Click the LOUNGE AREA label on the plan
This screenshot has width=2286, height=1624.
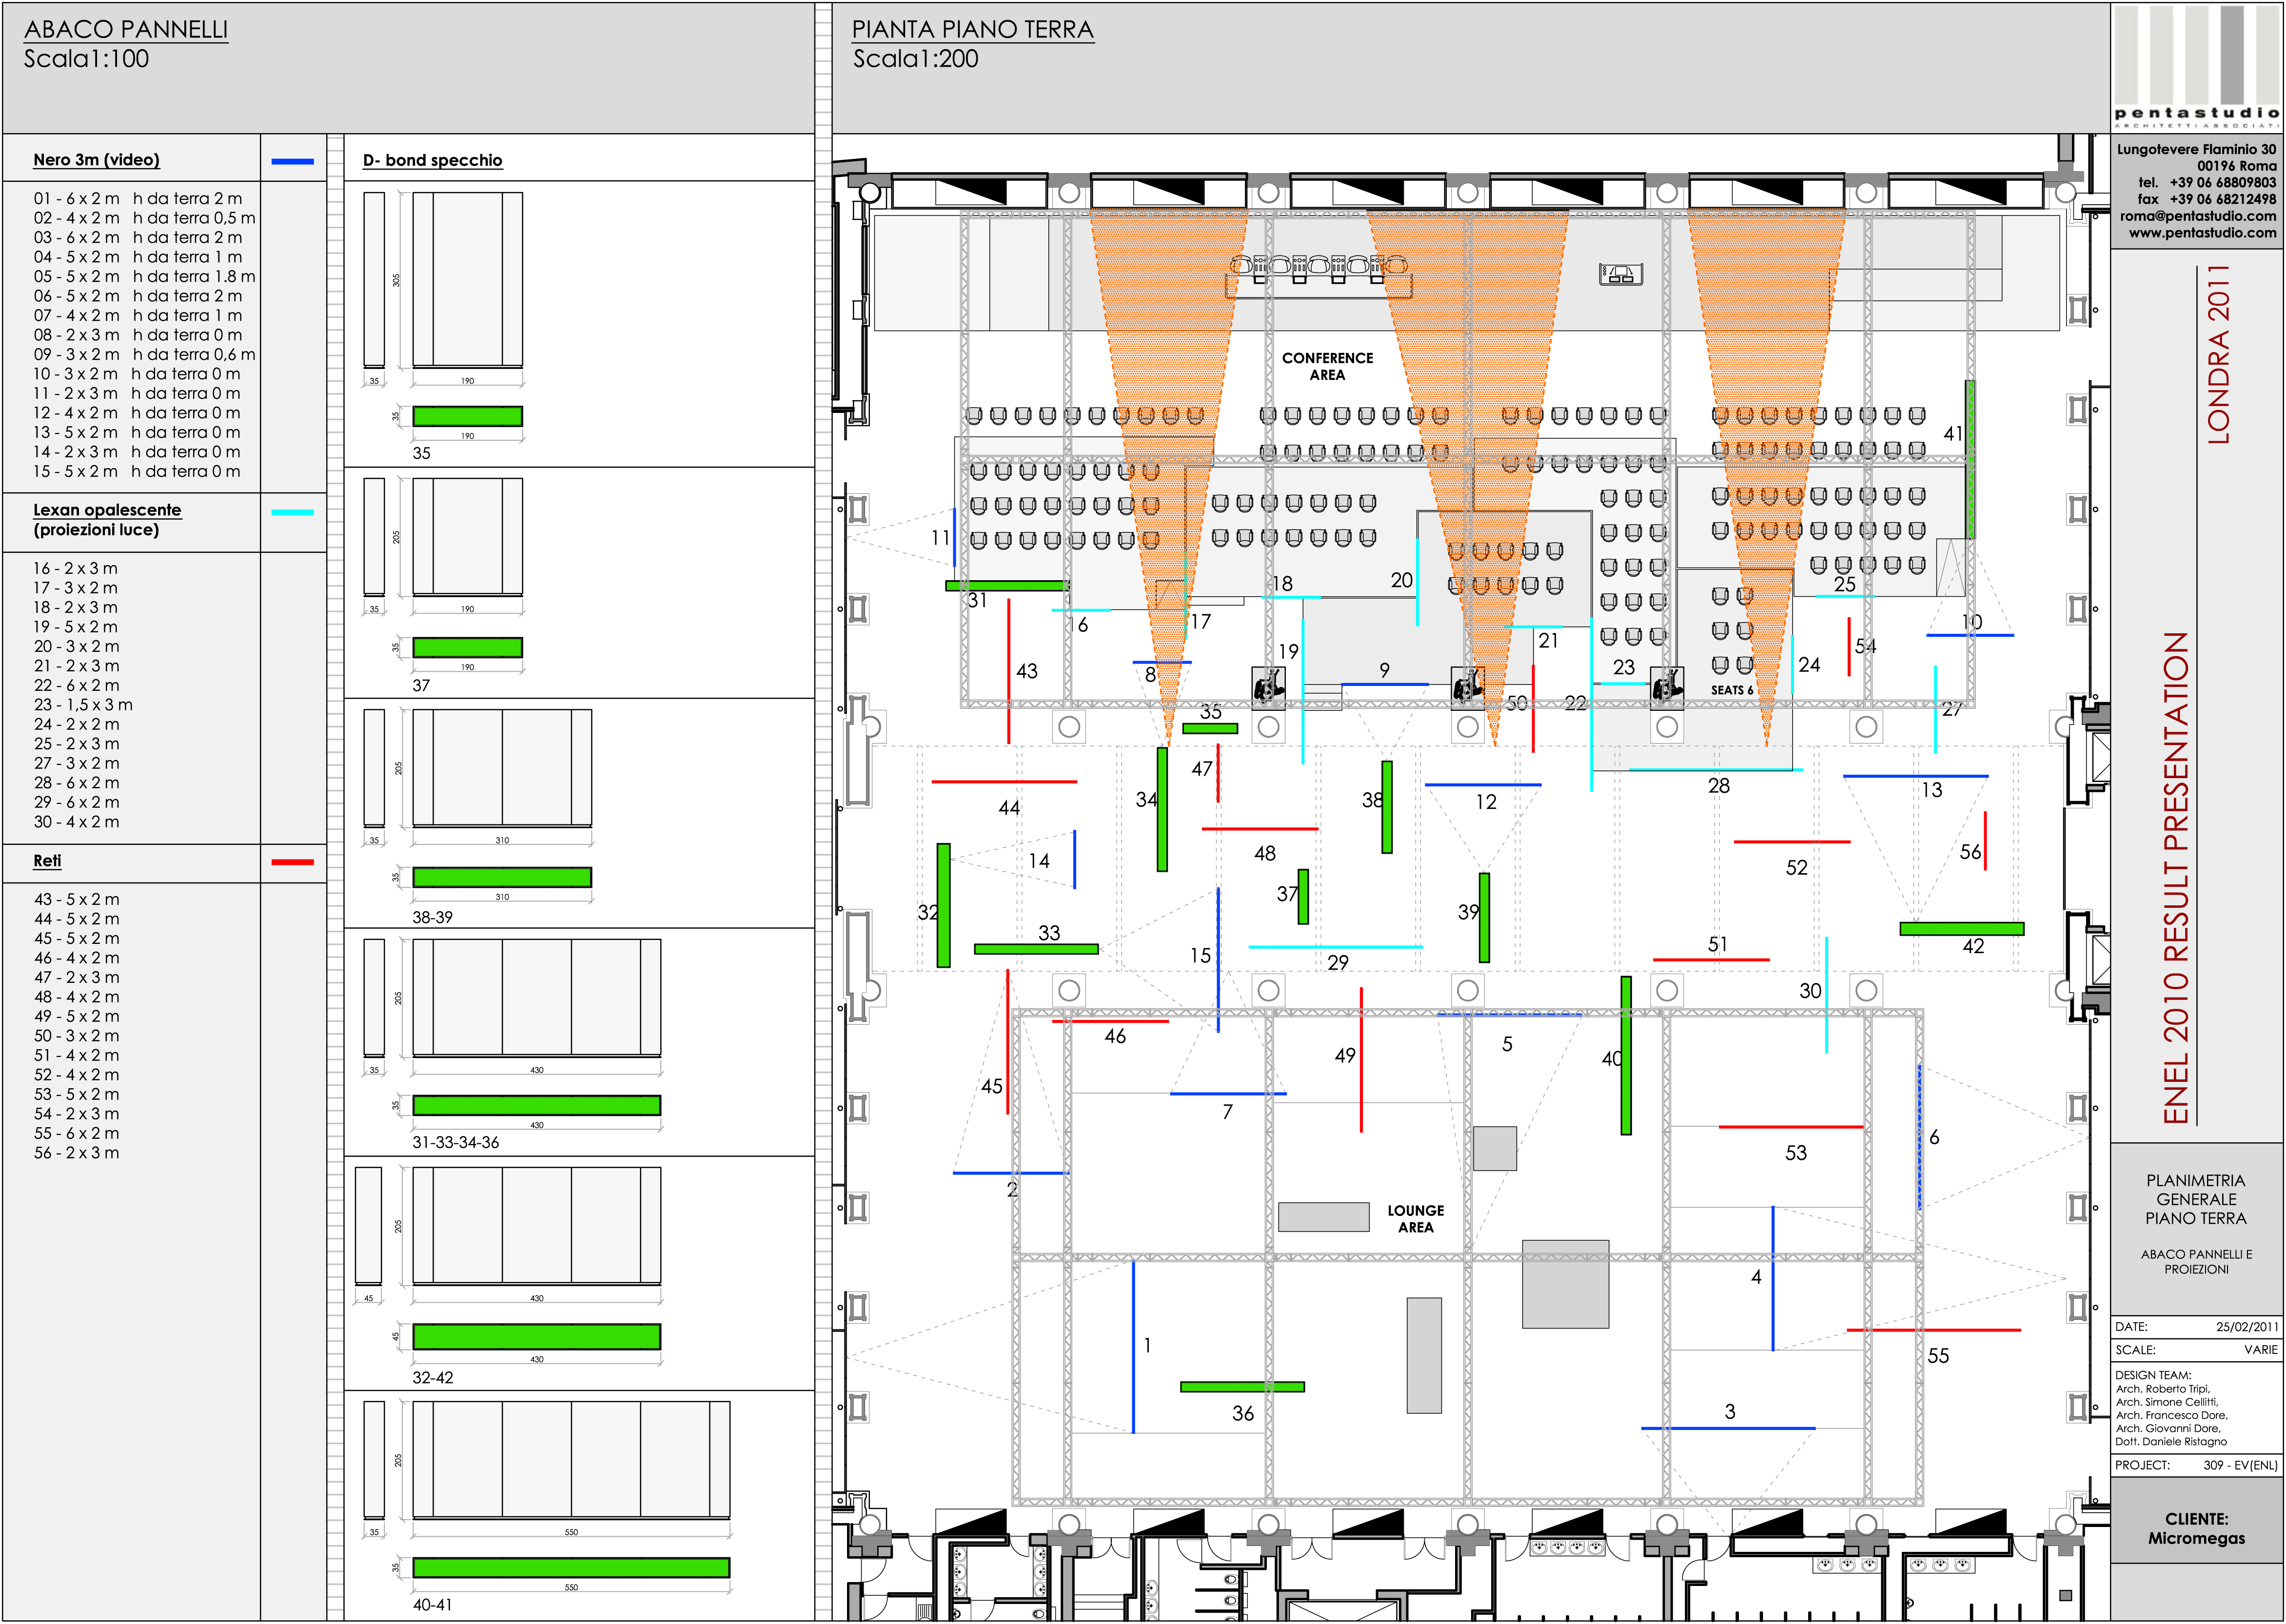[x=1415, y=1219]
